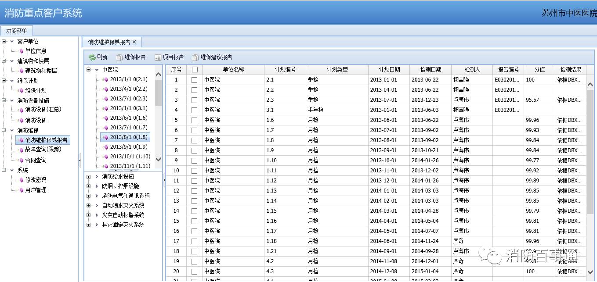The height and width of the screenshot is (282, 597).
Task: Close the 消防维护保养报告 tab
Action: pyautogui.click(x=134, y=42)
